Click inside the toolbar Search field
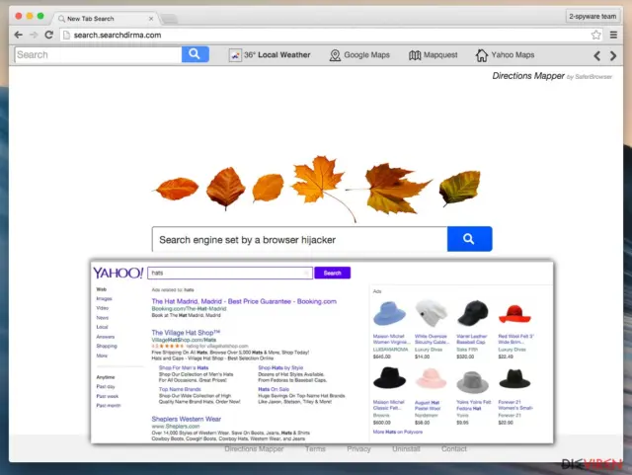The image size is (632, 475). coord(98,54)
